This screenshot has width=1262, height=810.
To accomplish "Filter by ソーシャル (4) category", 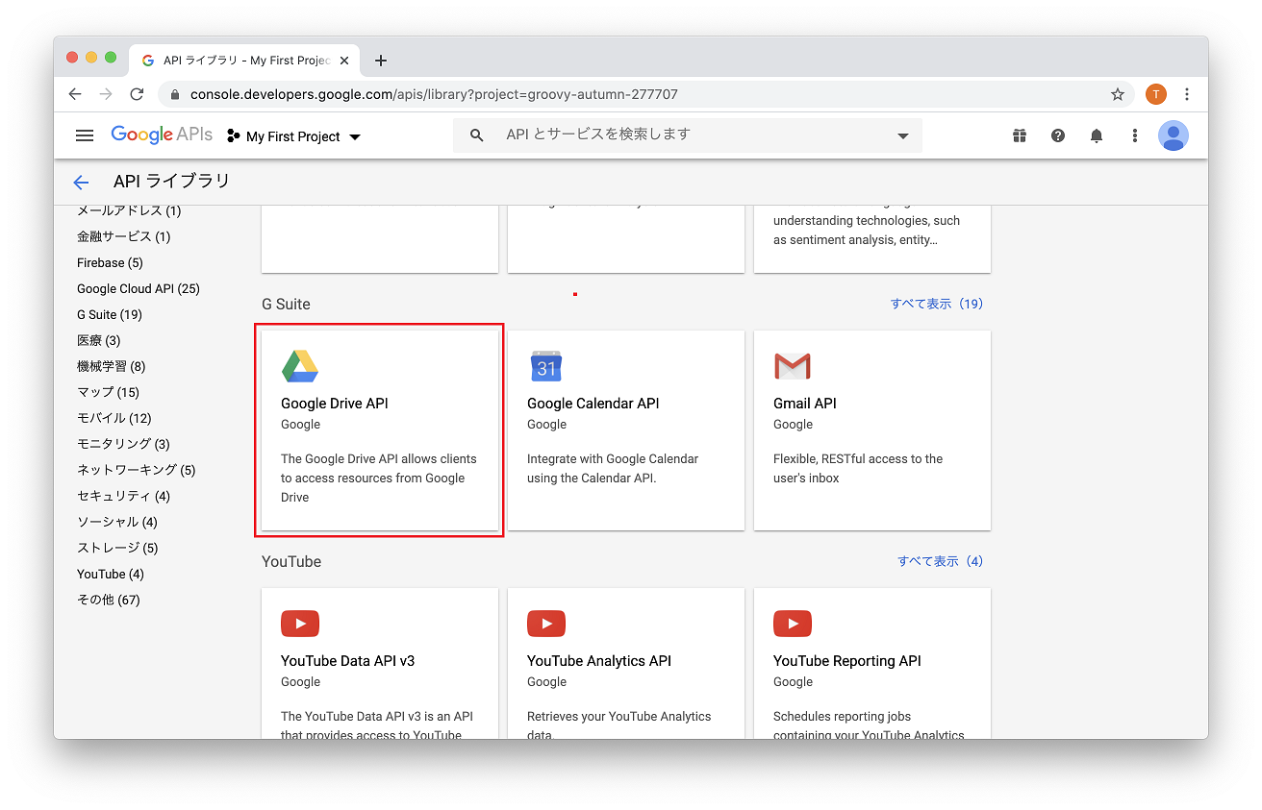I will click(117, 522).
